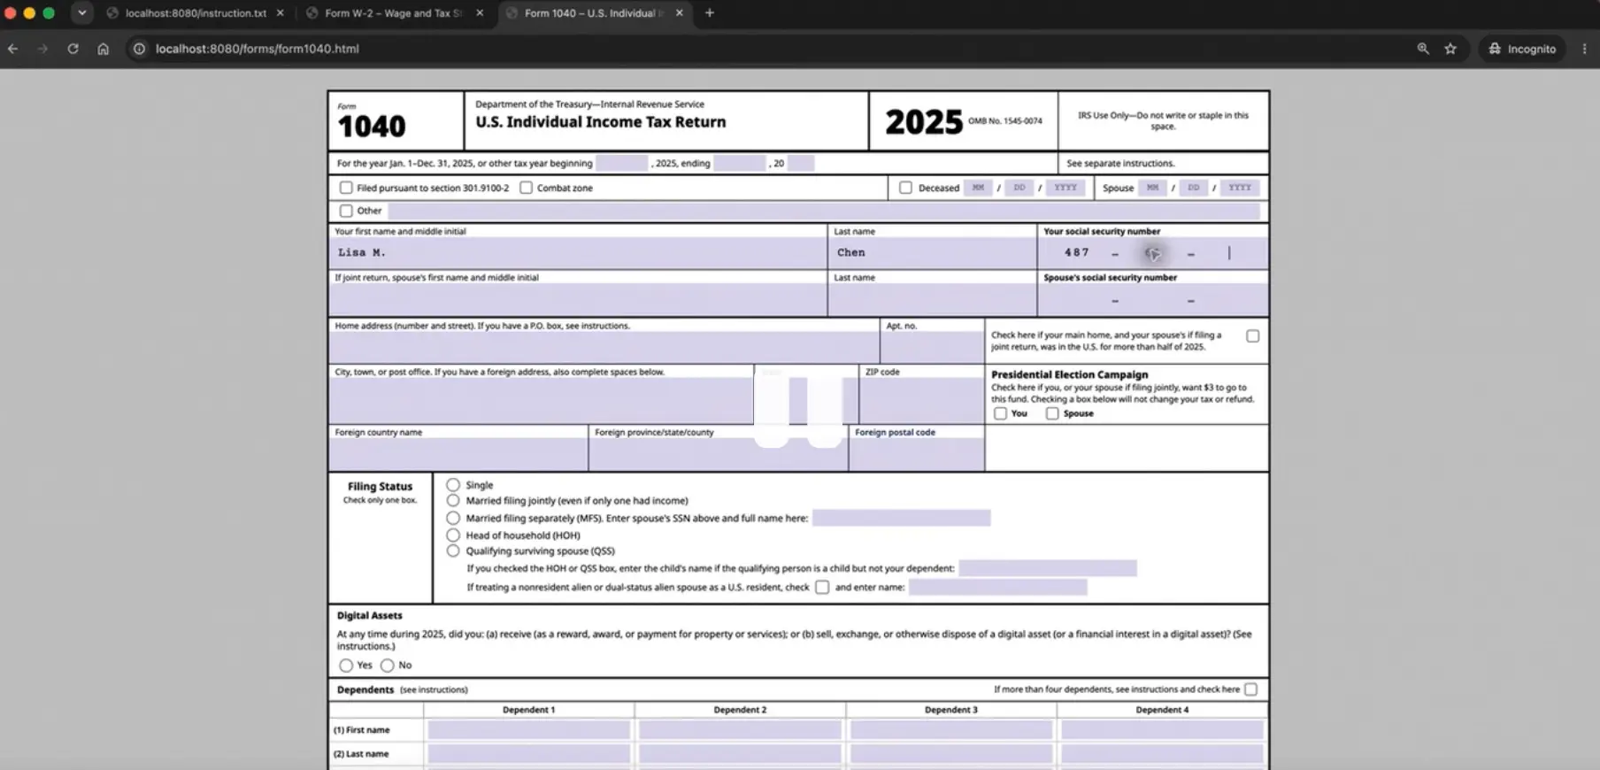This screenshot has width=1600, height=770.
Task: Open the zoom magnifier icon in address bar
Action: [x=1423, y=49]
